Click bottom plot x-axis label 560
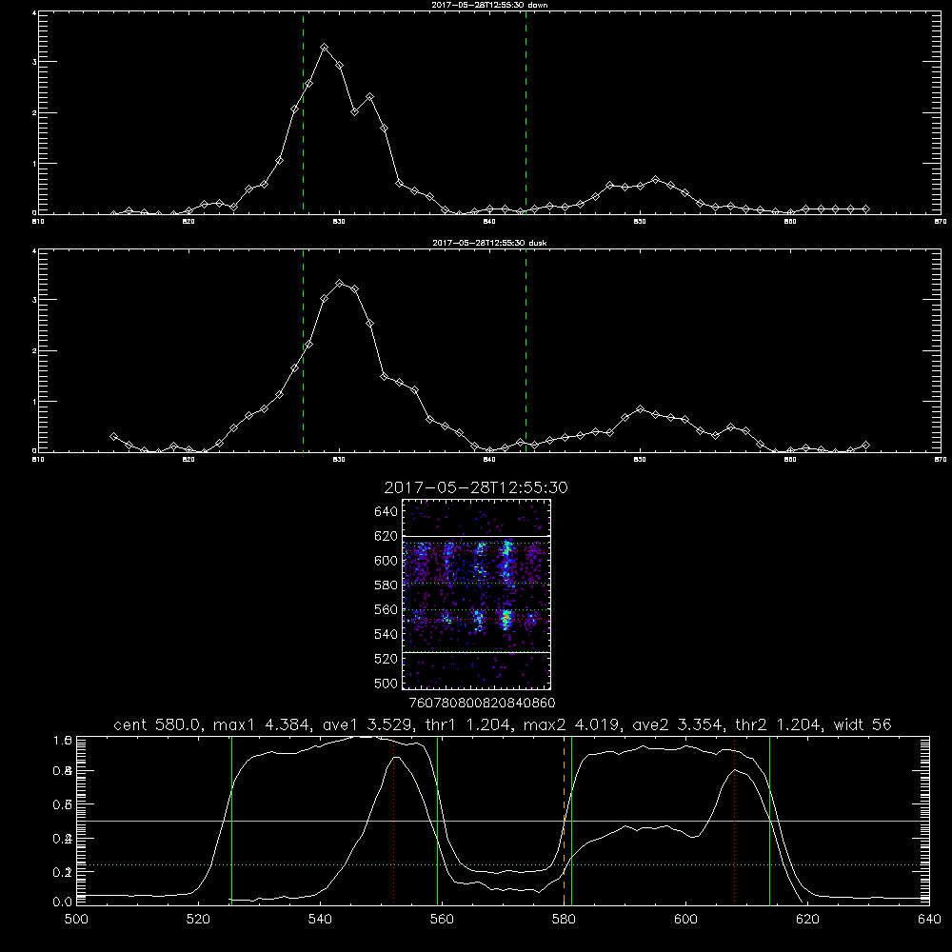Screen dimensions: 952x952 [442, 920]
